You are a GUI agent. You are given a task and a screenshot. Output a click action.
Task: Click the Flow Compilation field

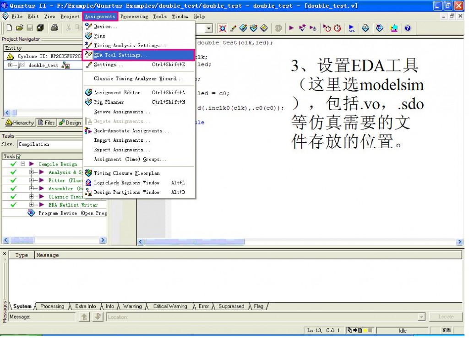coord(50,145)
